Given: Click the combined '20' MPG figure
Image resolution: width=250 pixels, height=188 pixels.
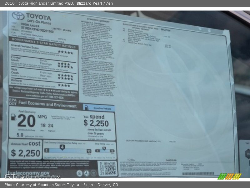Looking at the screenshot, I should [26, 121].
